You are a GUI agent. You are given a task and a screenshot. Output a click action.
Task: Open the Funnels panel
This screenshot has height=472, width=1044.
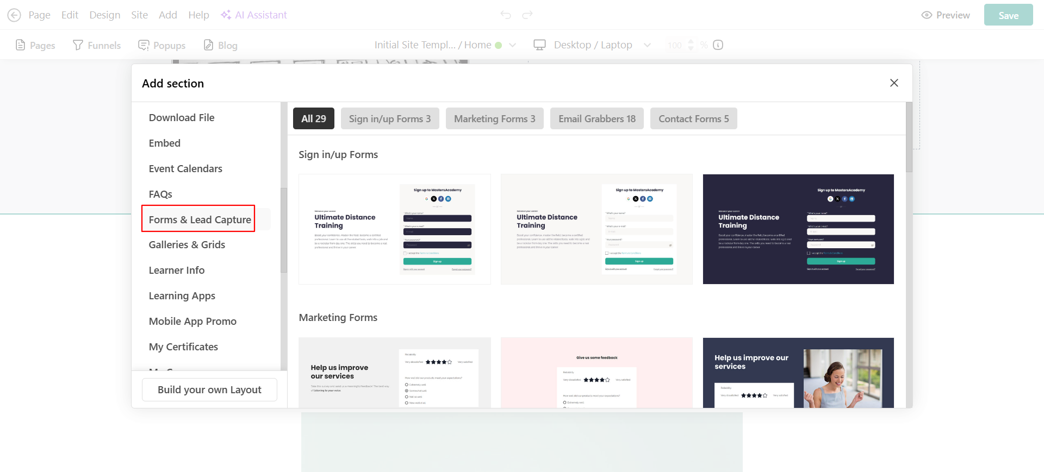coord(97,45)
